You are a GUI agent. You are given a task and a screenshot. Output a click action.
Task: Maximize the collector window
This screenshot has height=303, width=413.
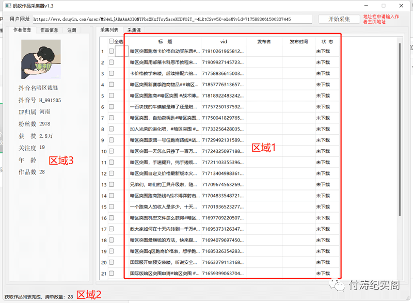point(384,6)
